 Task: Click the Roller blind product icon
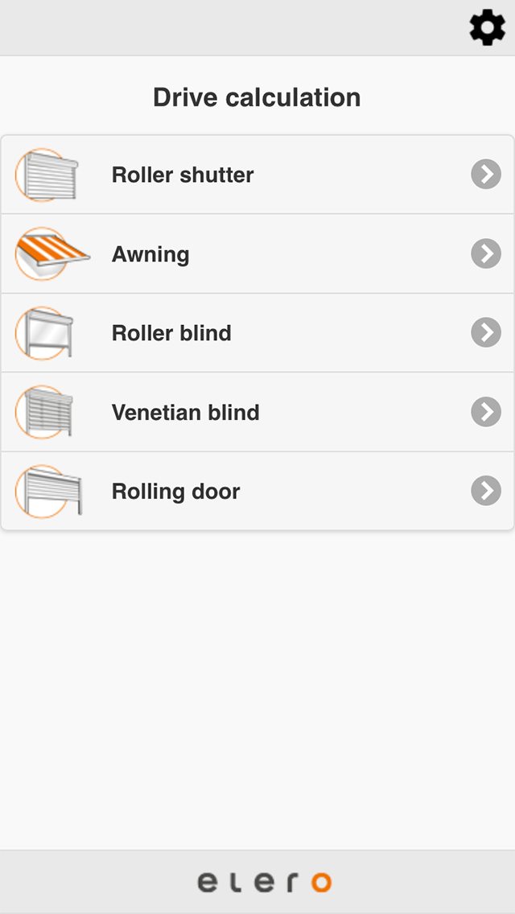[x=44, y=333]
